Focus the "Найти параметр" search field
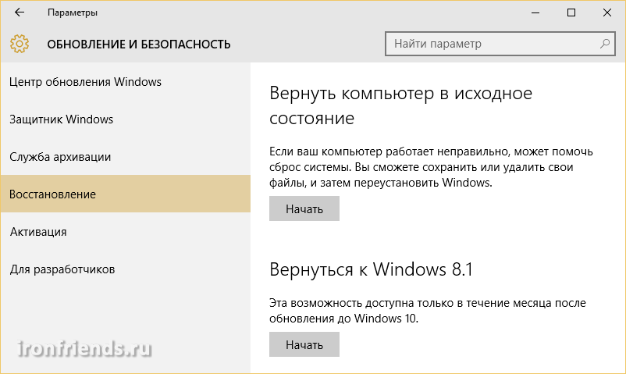The height and width of the screenshot is (374, 626). click(492, 43)
